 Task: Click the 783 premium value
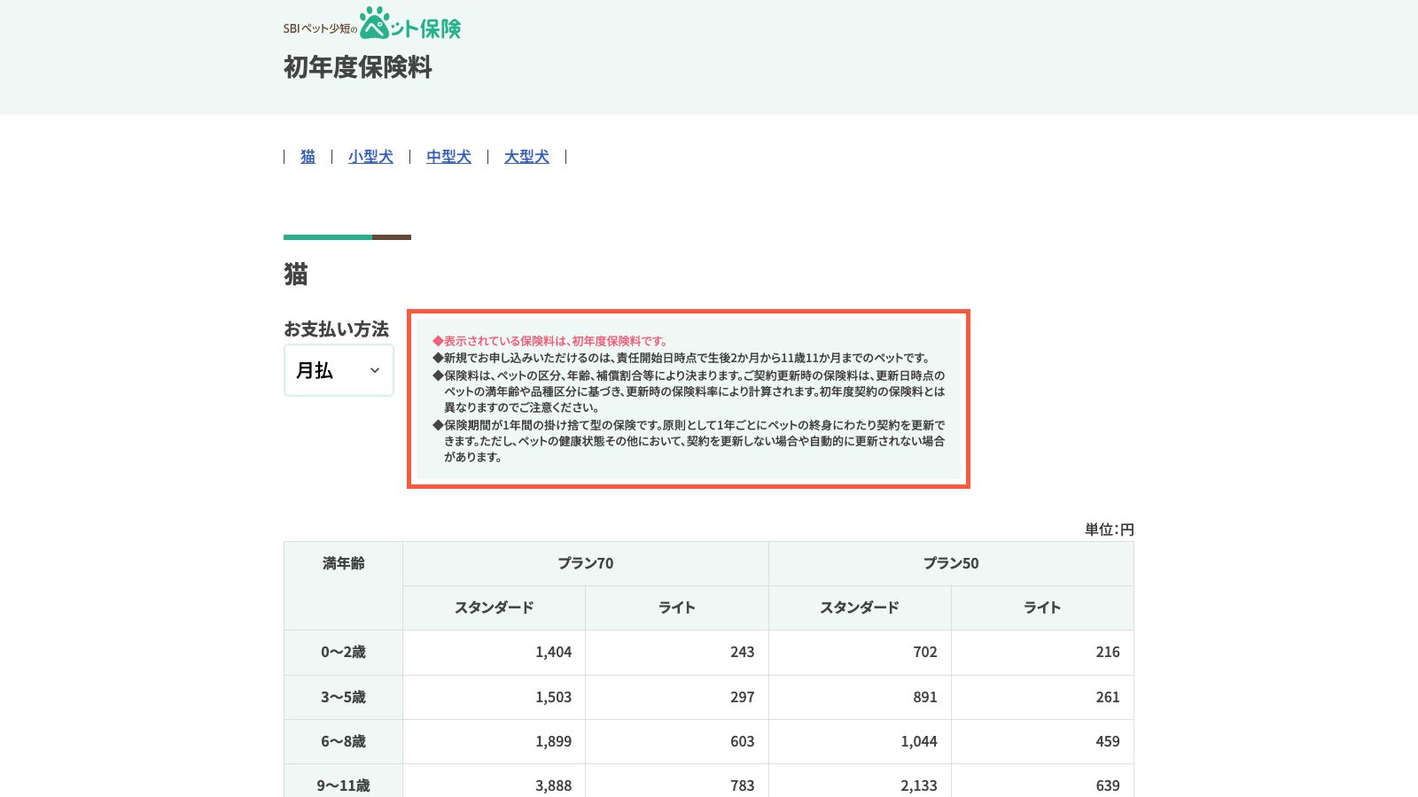click(743, 785)
